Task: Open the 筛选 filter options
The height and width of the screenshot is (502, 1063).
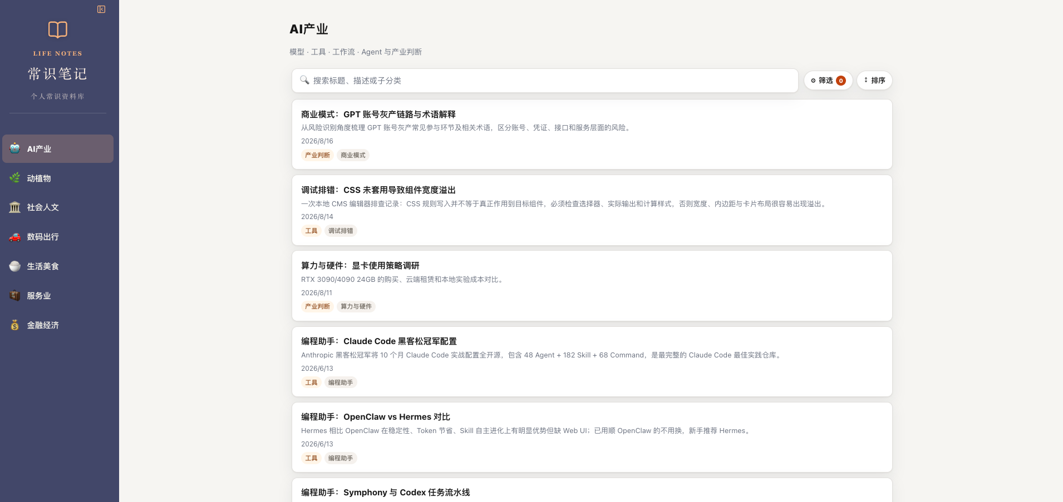Action: pyautogui.click(x=828, y=81)
